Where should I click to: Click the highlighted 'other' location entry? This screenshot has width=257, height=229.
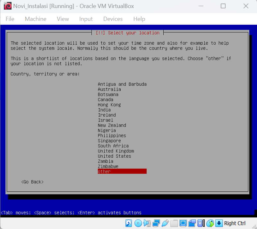click(122, 171)
